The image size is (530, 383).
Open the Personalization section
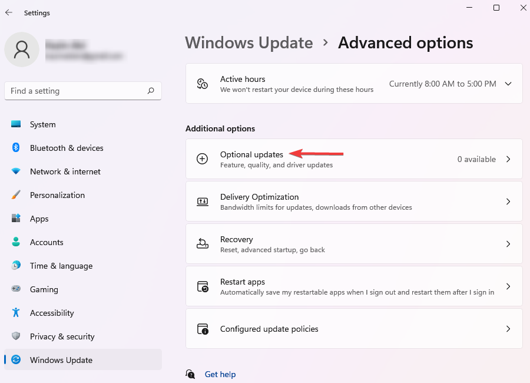(83, 195)
